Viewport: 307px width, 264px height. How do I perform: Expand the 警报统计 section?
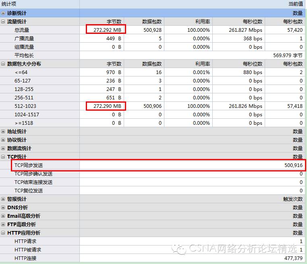coord(3,199)
